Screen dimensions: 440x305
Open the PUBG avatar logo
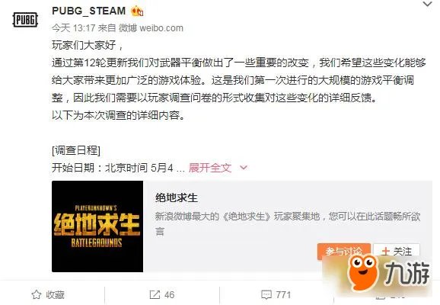click(25, 20)
